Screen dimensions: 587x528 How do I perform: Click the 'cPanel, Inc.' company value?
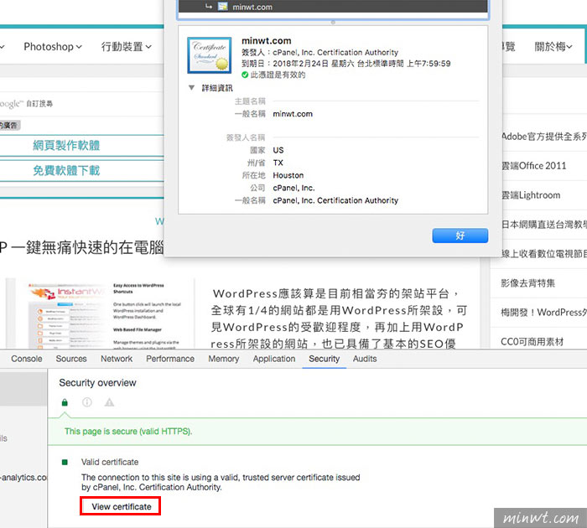coord(293,188)
